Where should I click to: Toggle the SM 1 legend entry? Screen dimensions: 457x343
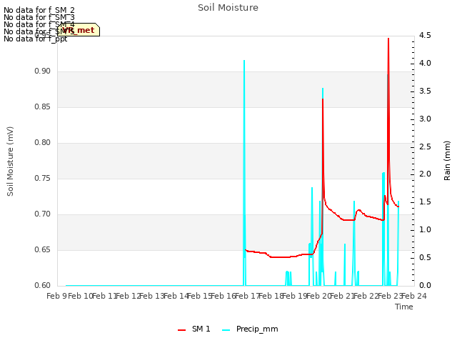194,329
